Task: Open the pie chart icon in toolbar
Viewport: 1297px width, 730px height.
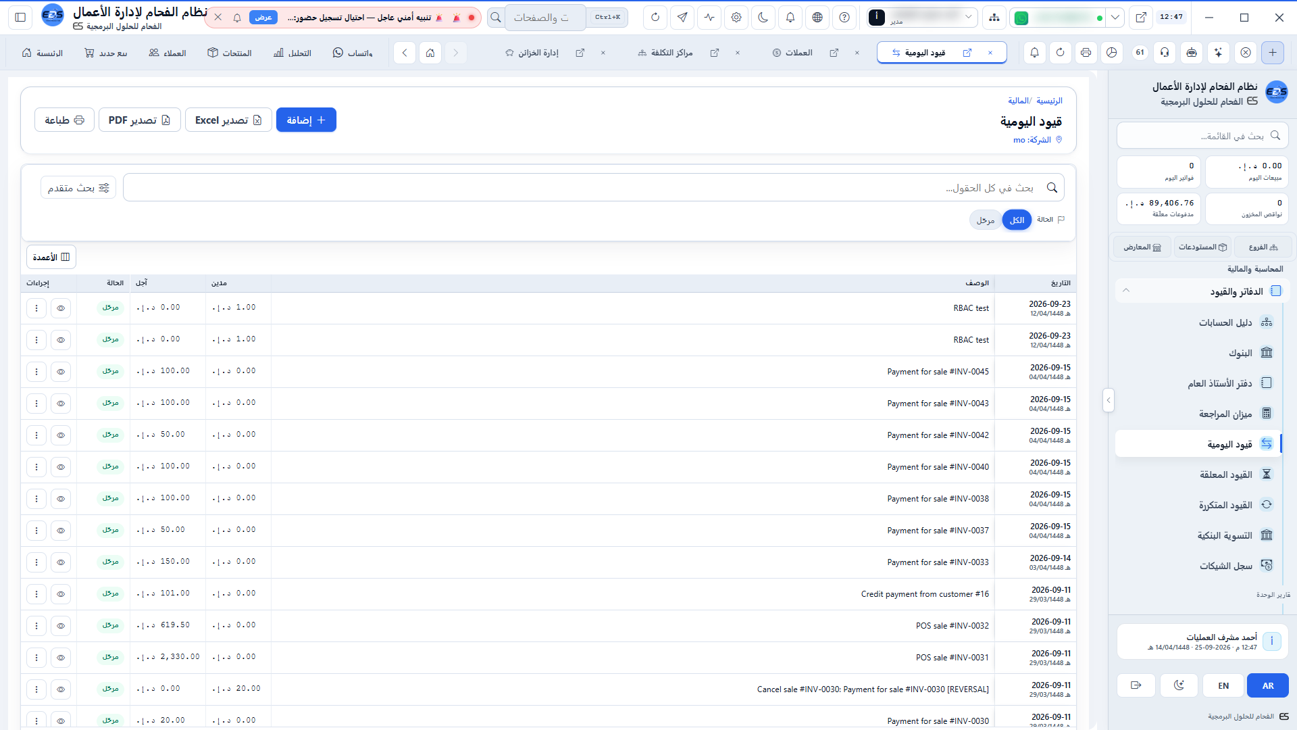Action: coord(1112,53)
